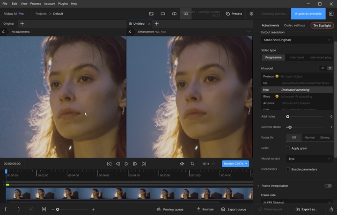The image size is (337, 215).
Task: Click the share icon at bottom right
Action: pyautogui.click(x=331, y=209)
